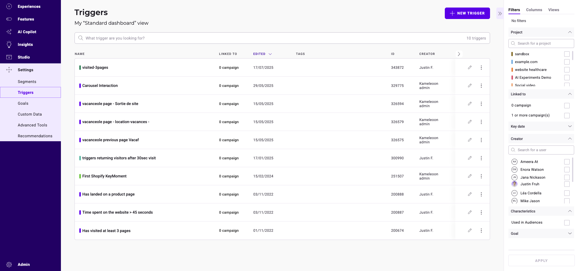
Task: Click pencil icon for First Shopify KeyMoment
Action: (470, 176)
